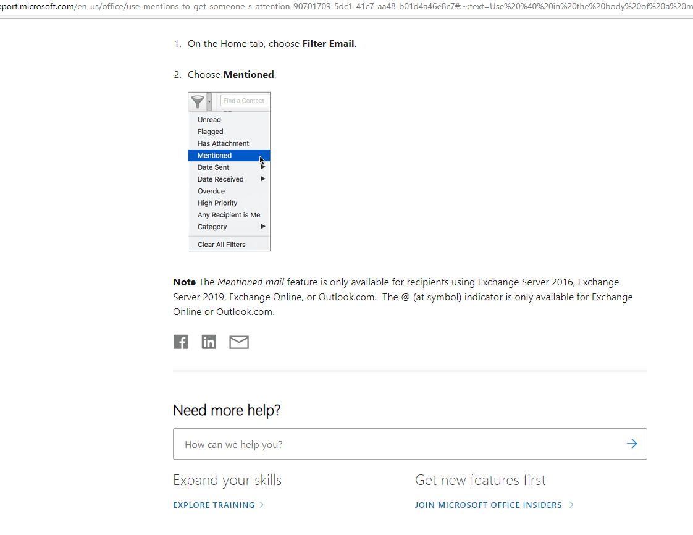Share the article by email envelope icon

click(x=239, y=342)
